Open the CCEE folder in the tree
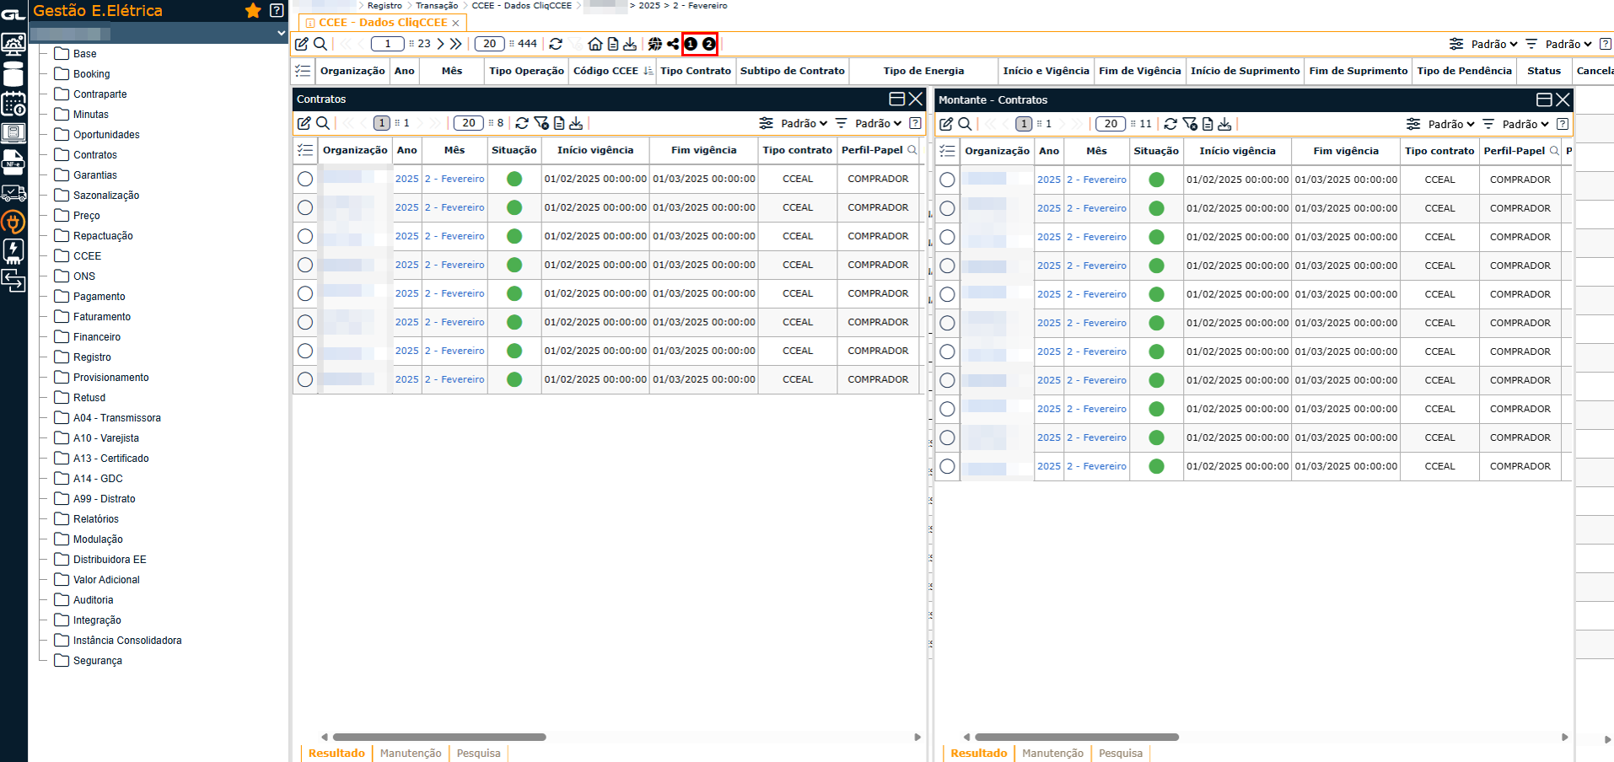The width and height of the screenshot is (1614, 762). point(86,256)
